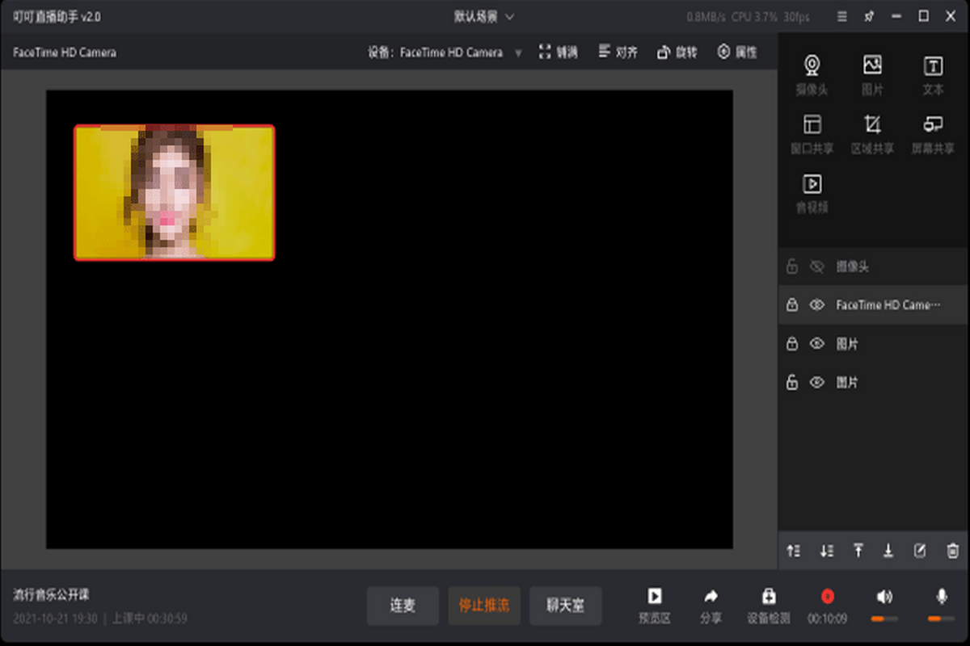Mute the speaker volume icon
Viewport: 970px width, 646px height.
point(885,597)
